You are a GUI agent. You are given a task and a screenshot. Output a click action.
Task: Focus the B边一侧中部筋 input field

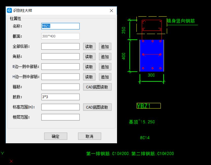point(61,67)
